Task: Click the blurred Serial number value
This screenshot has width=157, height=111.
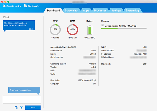Action: point(89,57)
